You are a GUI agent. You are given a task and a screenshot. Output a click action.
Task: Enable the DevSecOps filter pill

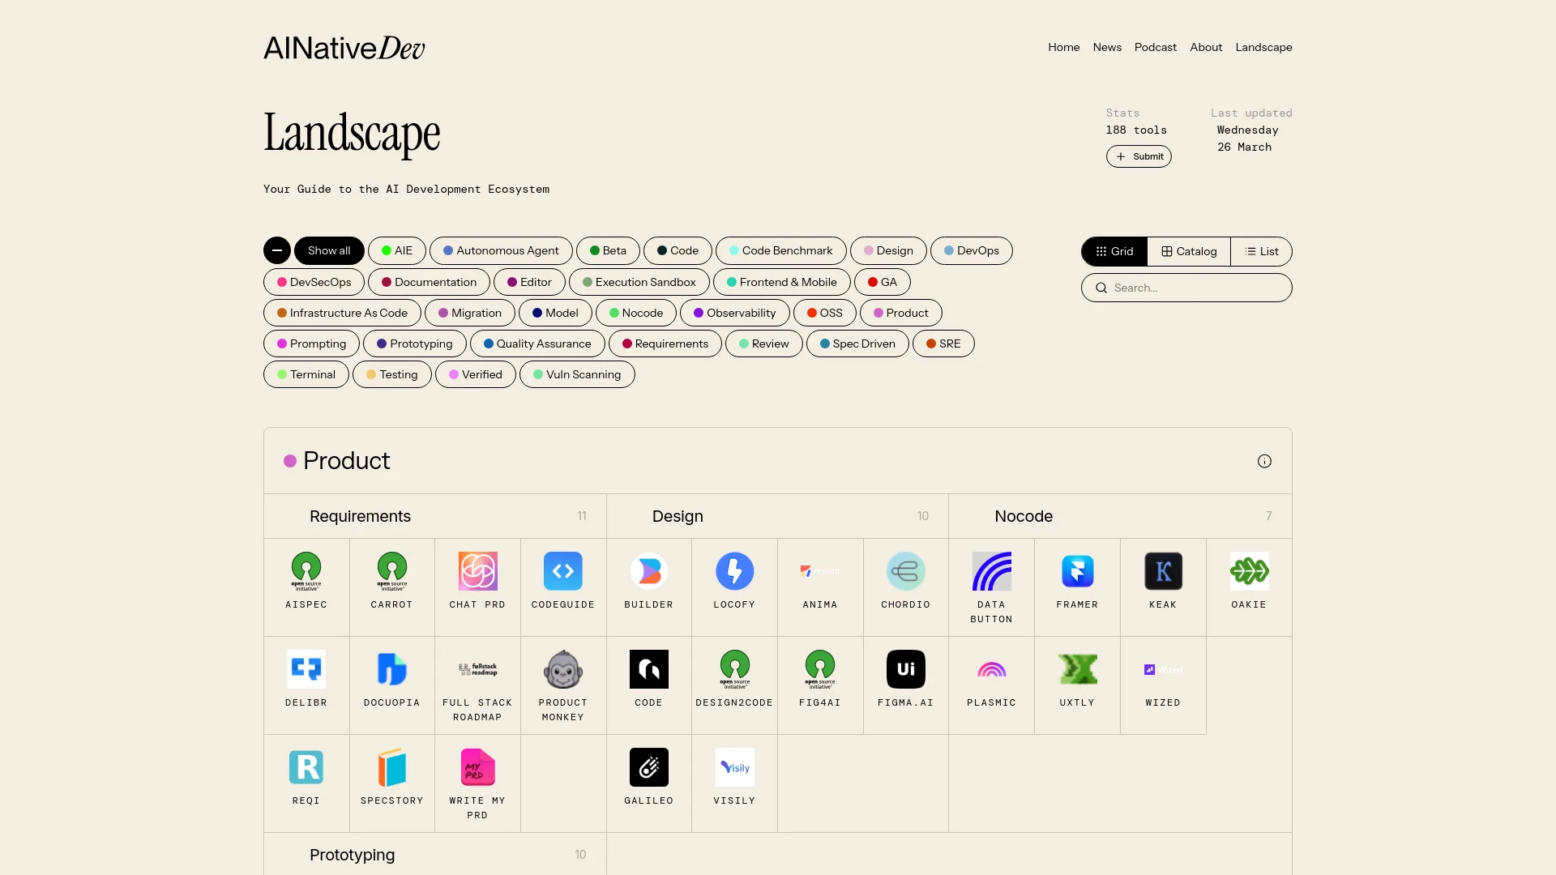[313, 282]
